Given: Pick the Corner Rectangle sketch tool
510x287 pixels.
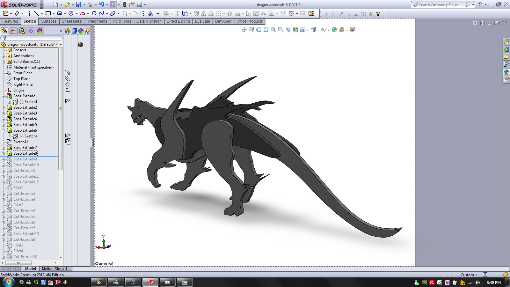Looking at the screenshot, I should 48,13.
